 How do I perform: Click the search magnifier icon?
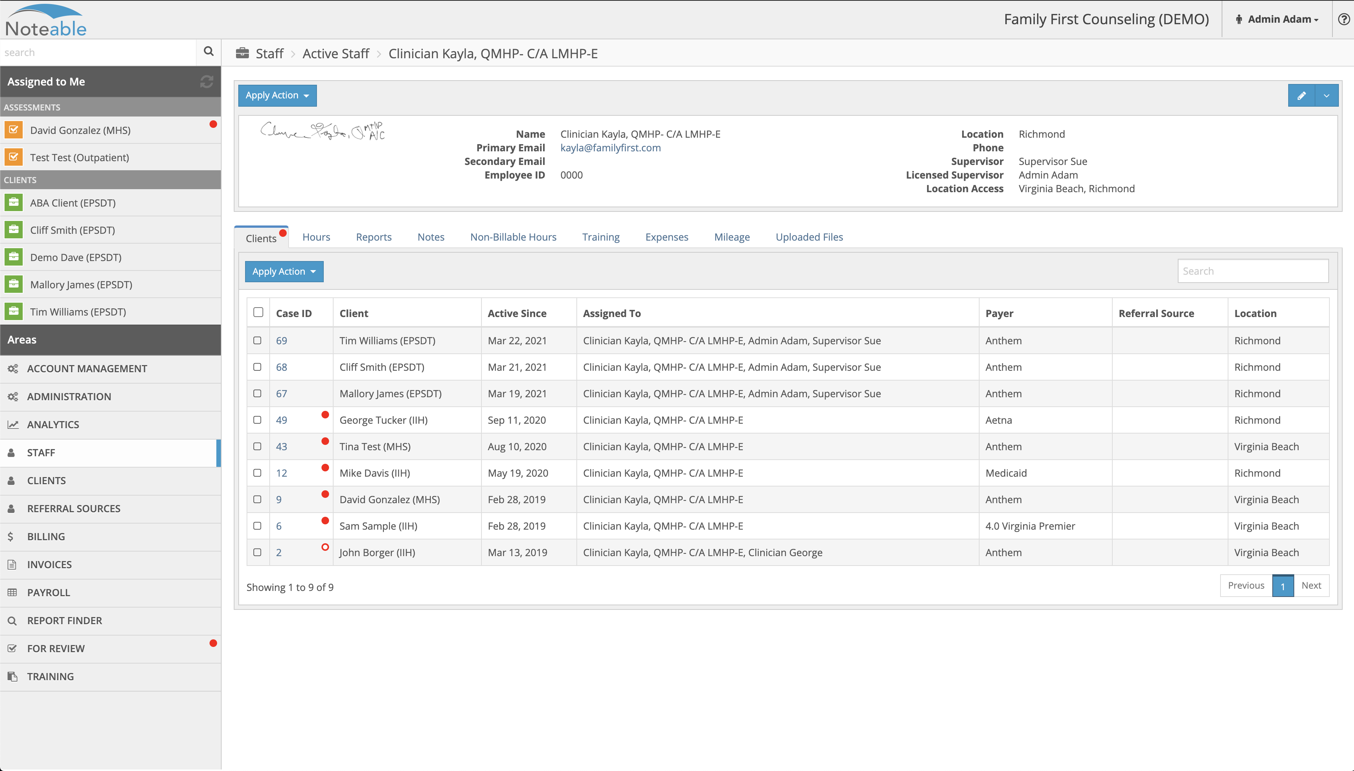tap(208, 51)
